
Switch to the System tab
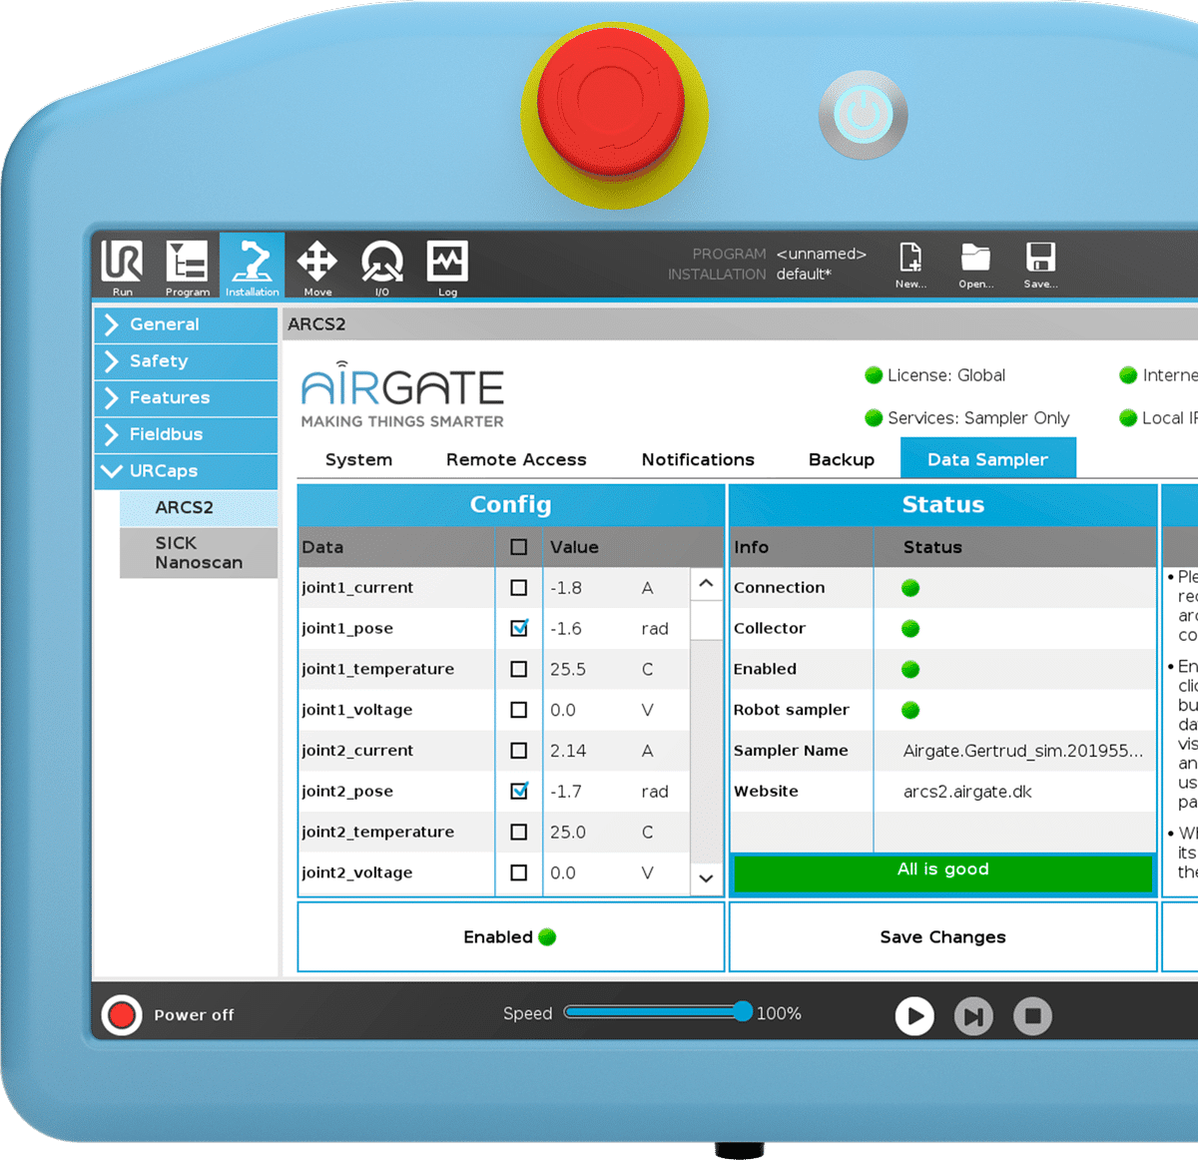coord(358,459)
